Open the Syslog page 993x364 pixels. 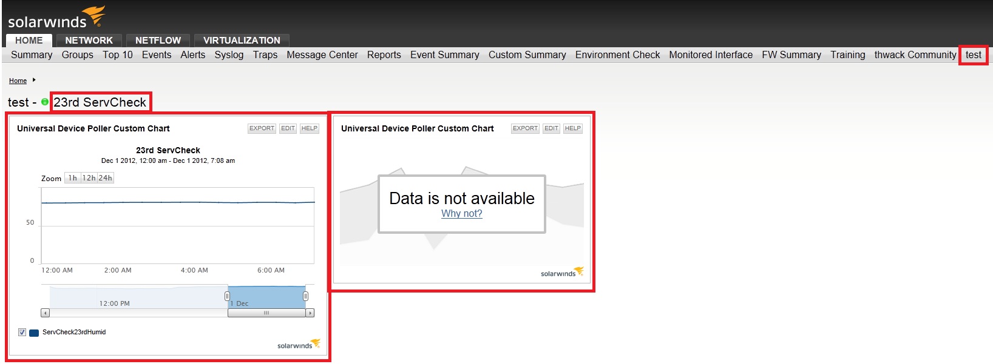(229, 55)
